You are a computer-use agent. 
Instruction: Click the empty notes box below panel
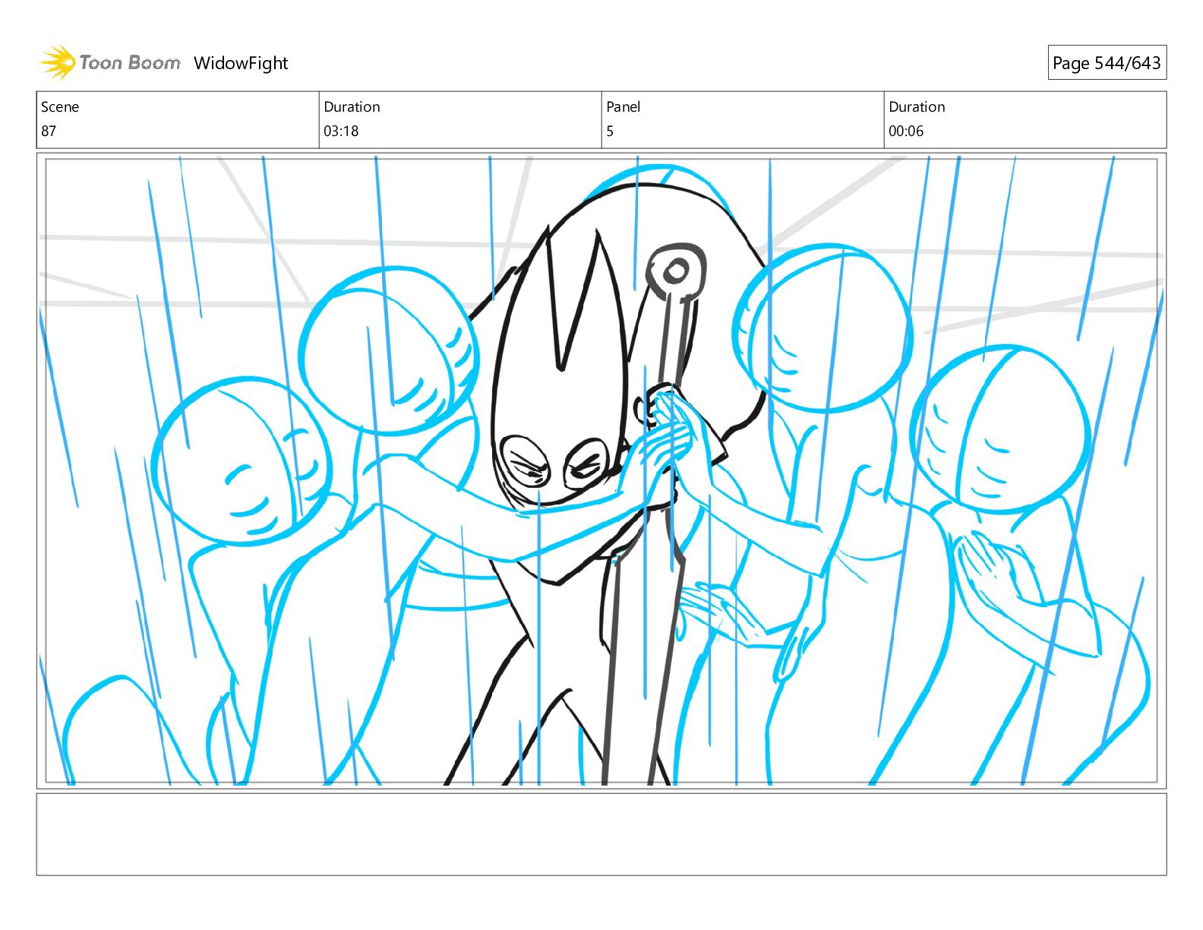601,834
